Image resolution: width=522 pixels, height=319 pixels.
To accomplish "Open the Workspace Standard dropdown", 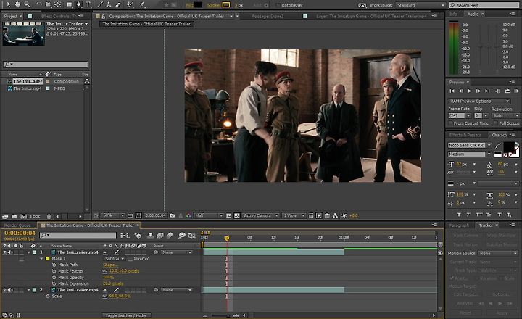I will pyautogui.click(x=420, y=5).
